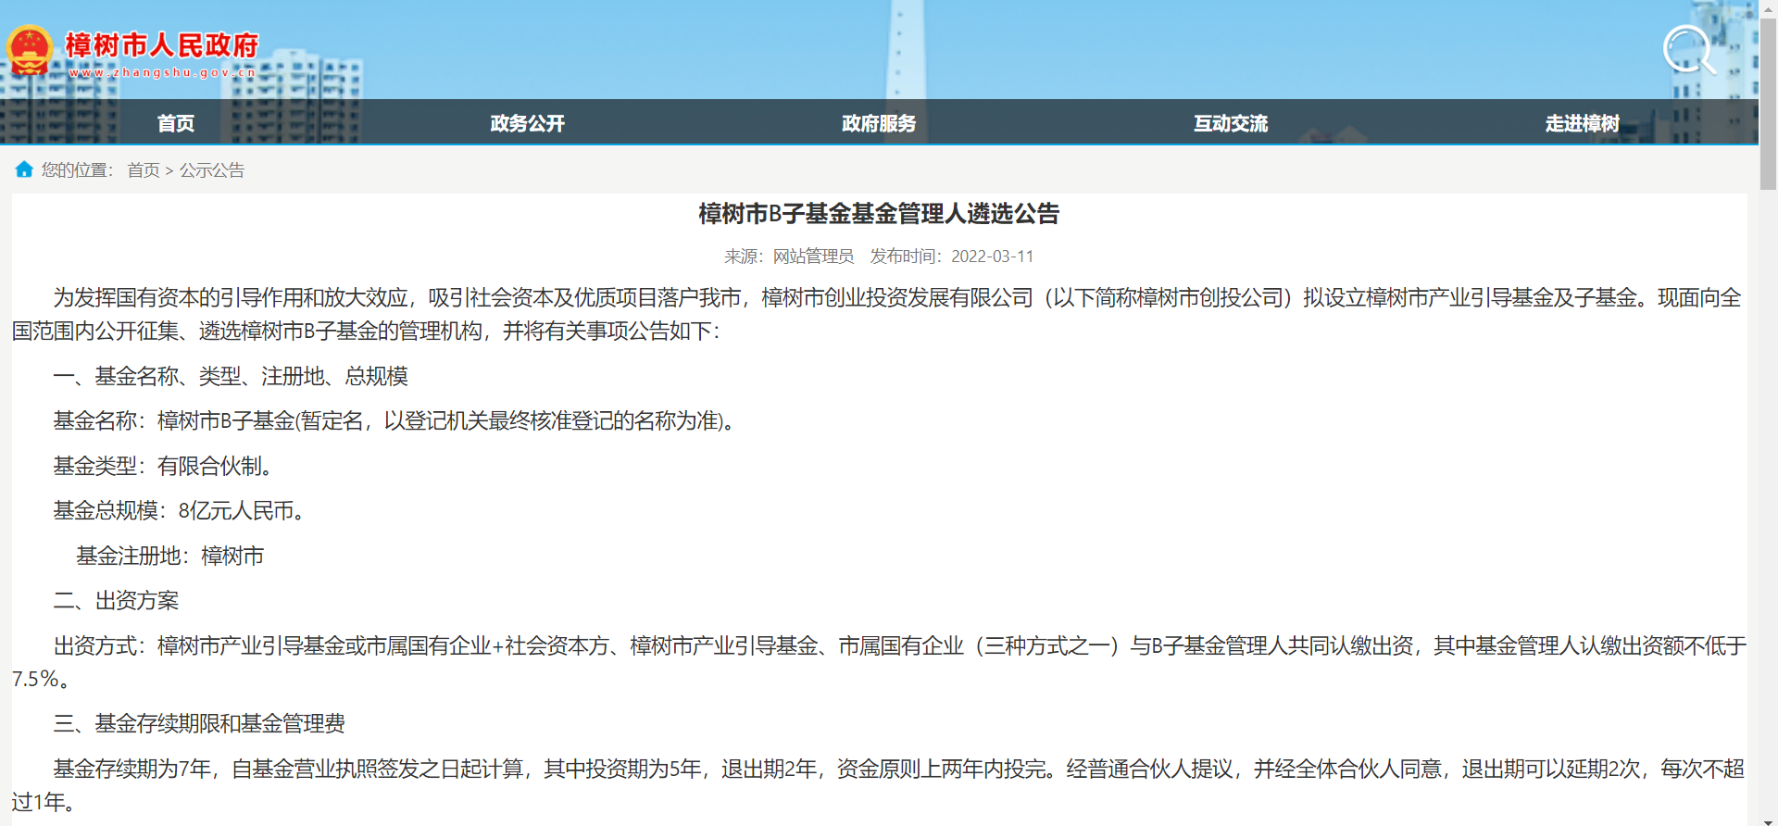Click heading 一、基金名称、类型、注册地、总规模
1778x826 pixels.
[x=231, y=376]
